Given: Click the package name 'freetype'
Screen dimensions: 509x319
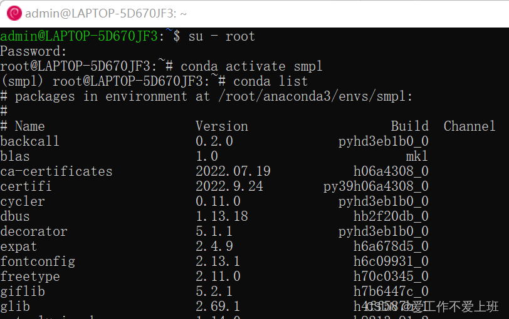Looking at the screenshot, I should click(30, 276).
